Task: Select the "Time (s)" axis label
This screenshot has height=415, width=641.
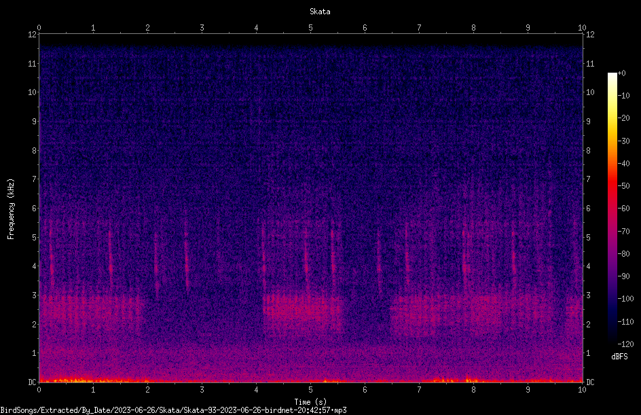Action: (x=310, y=402)
